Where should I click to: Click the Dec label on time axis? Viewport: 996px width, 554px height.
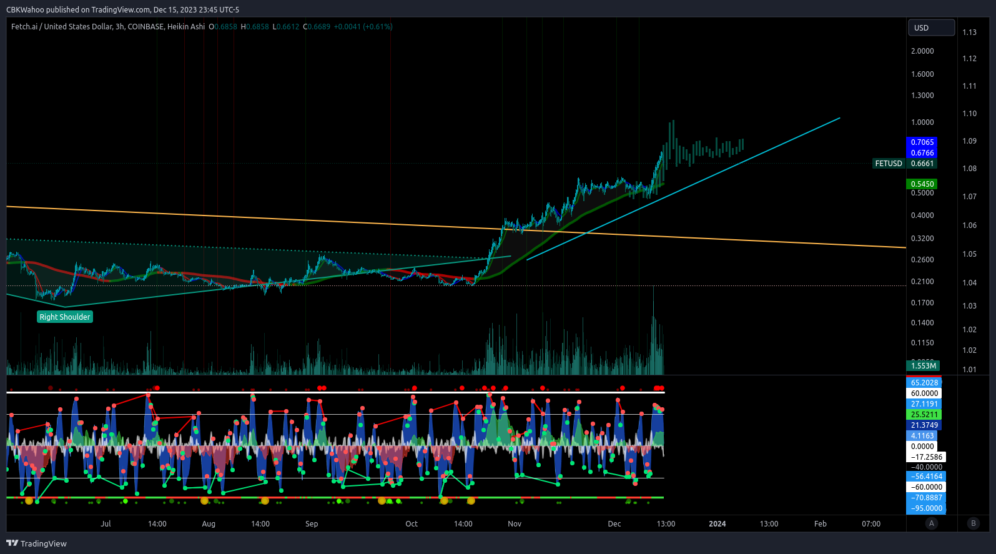[614, 524]
